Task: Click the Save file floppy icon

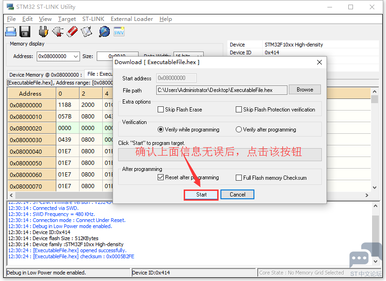Action: pyautogui.click(x=25, y=32)
